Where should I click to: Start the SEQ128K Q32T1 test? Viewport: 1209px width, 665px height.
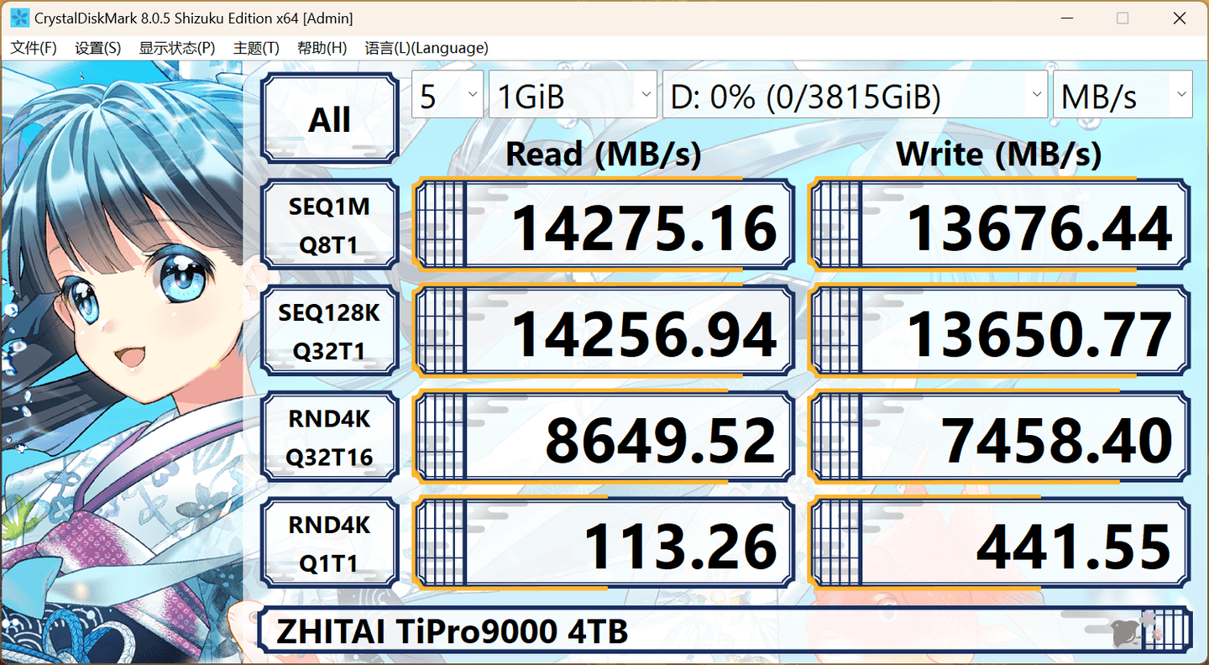[x=329, y=329]
